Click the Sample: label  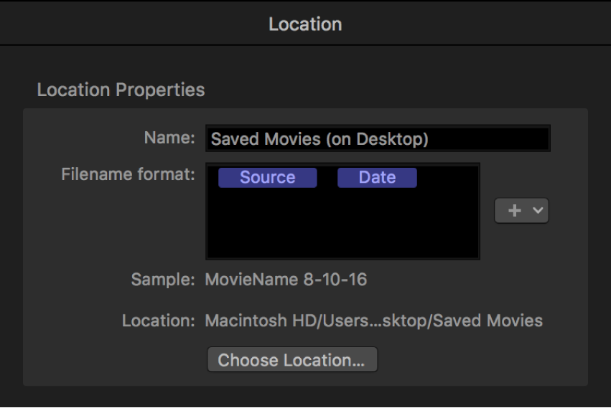(x=162, y=280)
